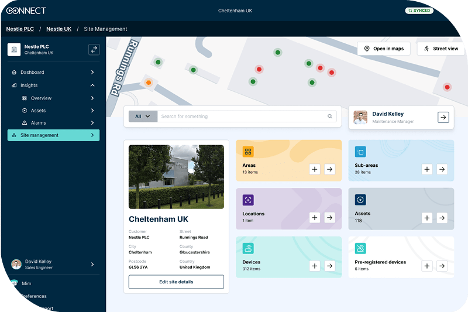Open Assets card using arrow icon
The width and height of the screenshot is (468, 312).
coord(442,218)
